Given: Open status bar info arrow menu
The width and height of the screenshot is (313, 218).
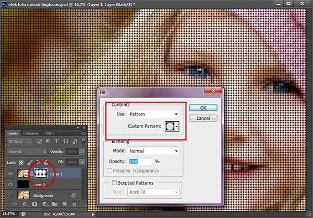Looking at the screenshot, I should click(93, 214).
